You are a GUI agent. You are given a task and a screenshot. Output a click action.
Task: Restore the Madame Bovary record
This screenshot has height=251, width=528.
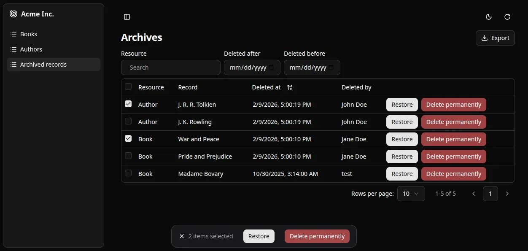(401, 173)
